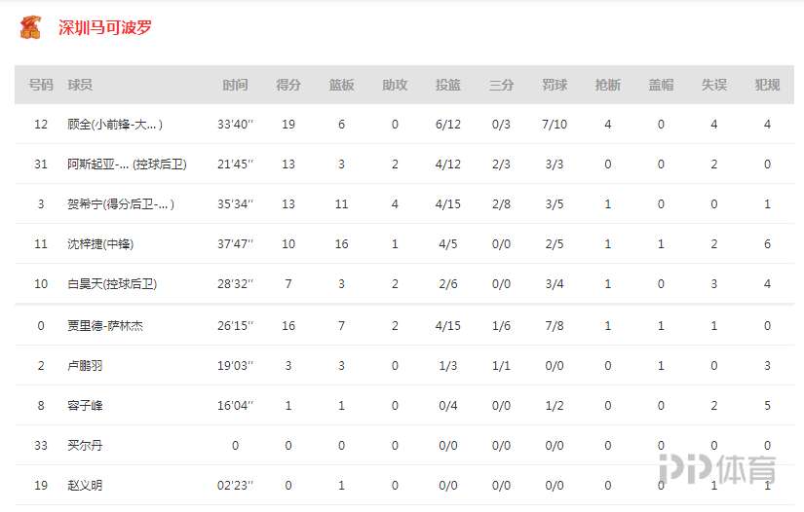
Task: Click the 得分 column header
Action: pyautogui.click(x=288, y=86)
